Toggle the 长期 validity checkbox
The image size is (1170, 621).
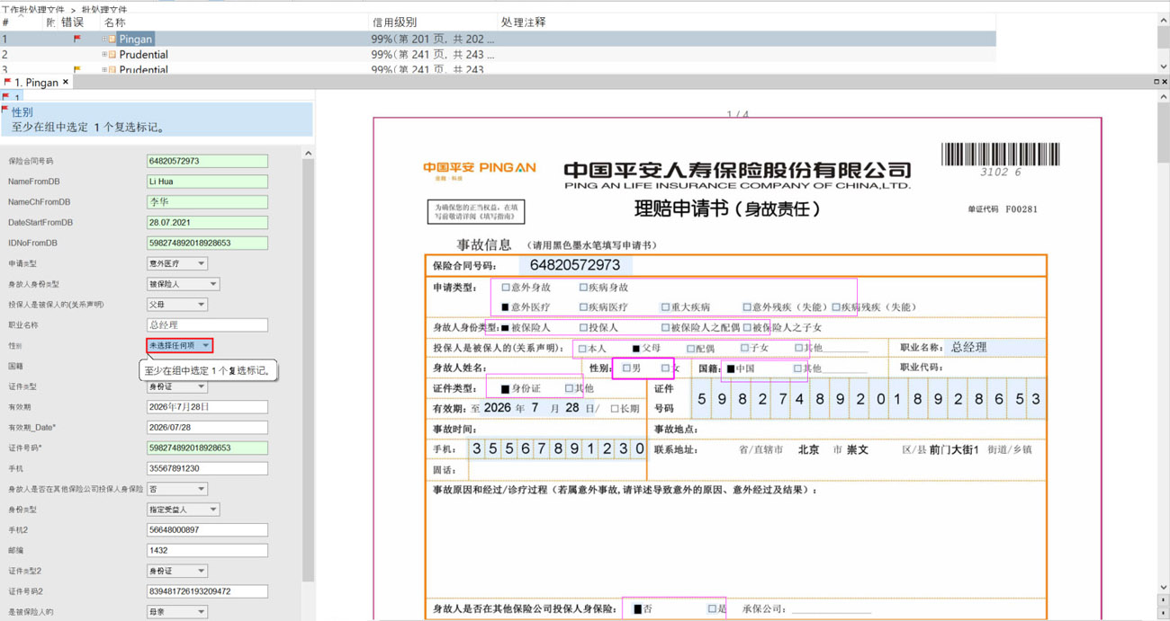point(615,409)
